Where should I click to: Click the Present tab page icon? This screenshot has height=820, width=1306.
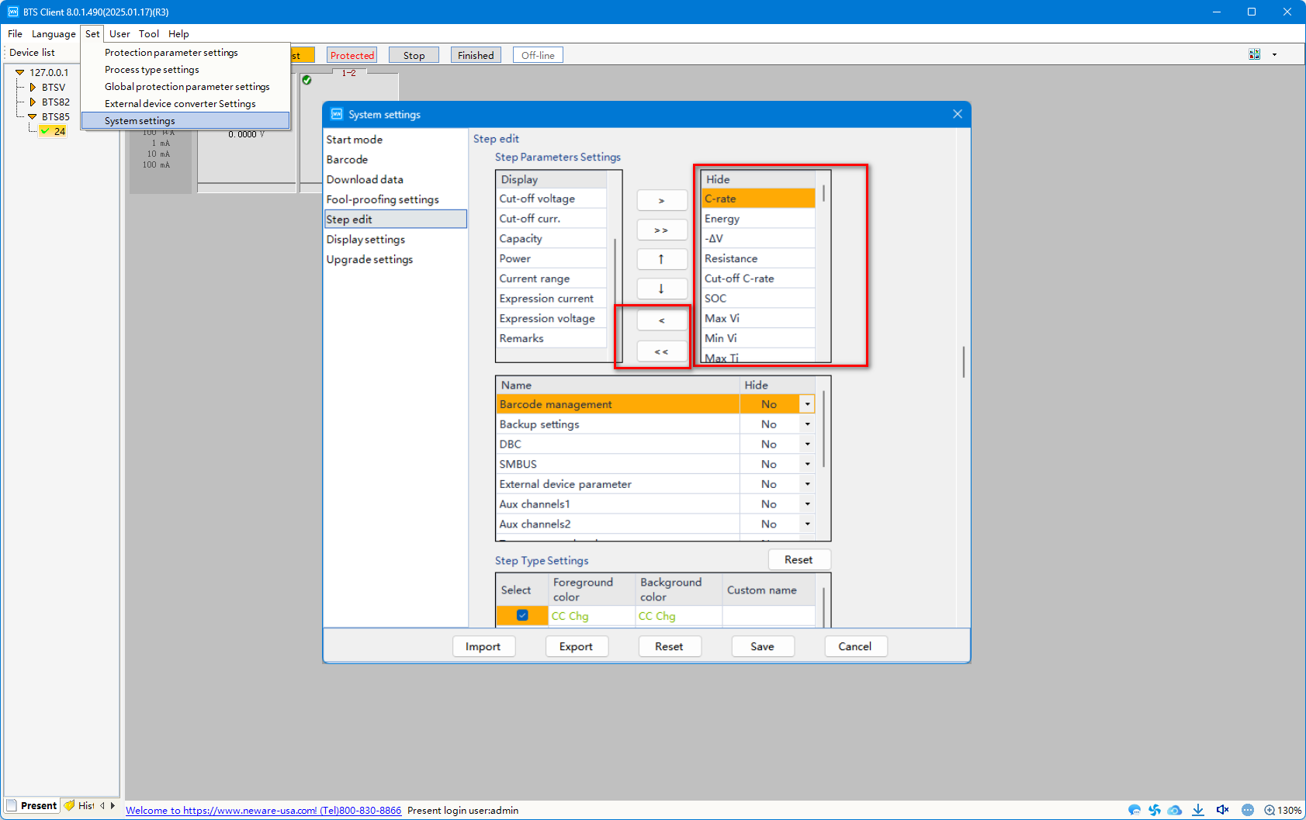pos(12,805)
